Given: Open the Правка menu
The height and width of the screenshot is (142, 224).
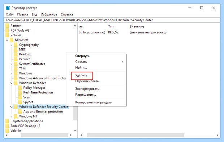Looking at the screenshot, I should coord(22,14).
